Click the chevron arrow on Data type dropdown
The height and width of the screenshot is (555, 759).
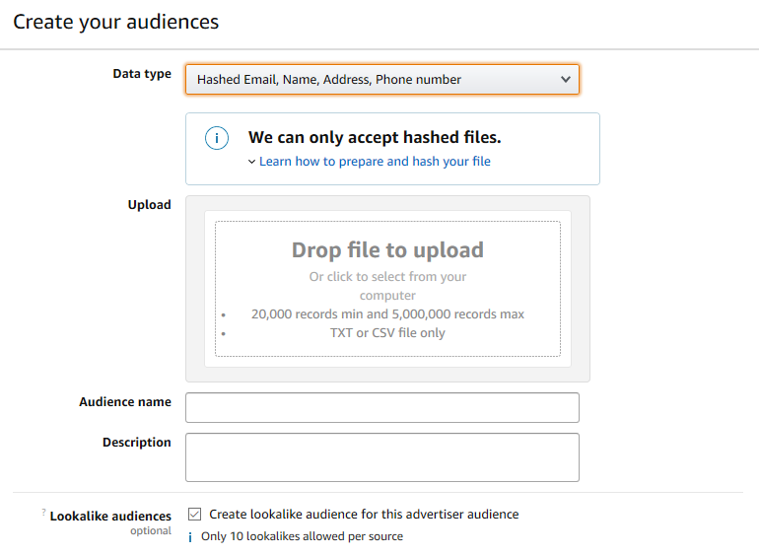tap(565, 80)
